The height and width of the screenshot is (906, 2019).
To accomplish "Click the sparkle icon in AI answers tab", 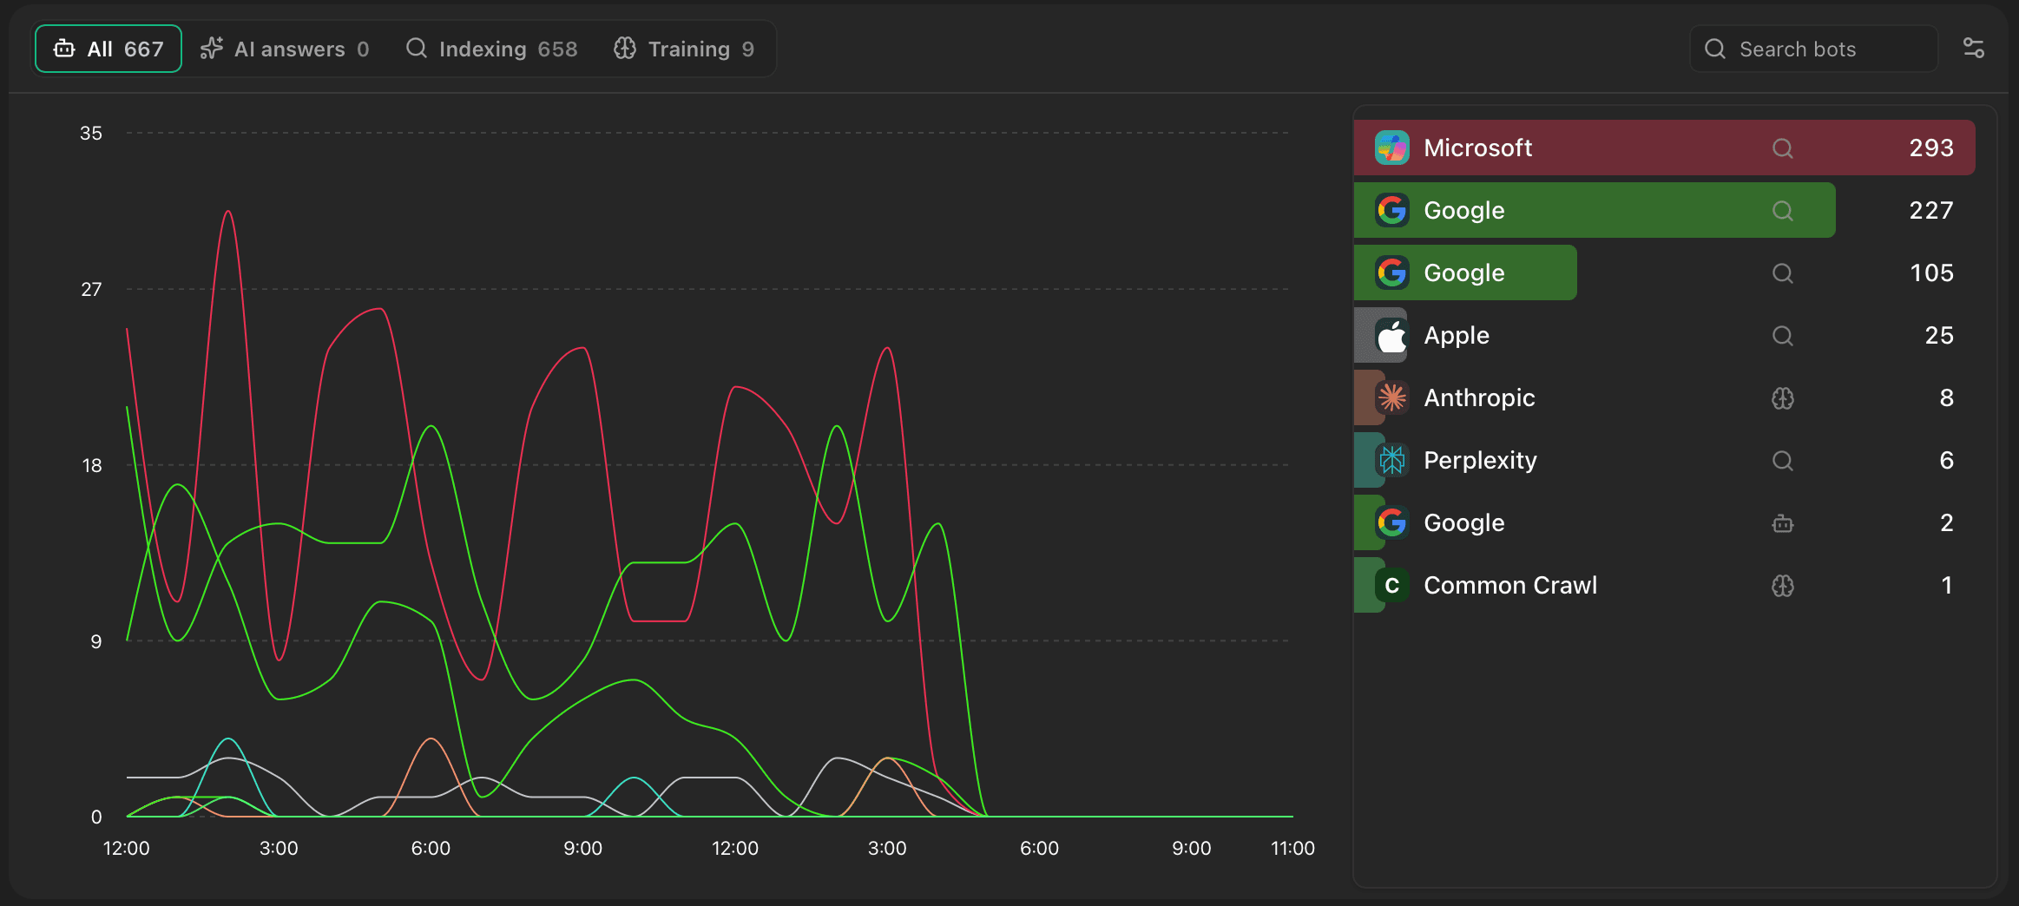I will point(212,49).
